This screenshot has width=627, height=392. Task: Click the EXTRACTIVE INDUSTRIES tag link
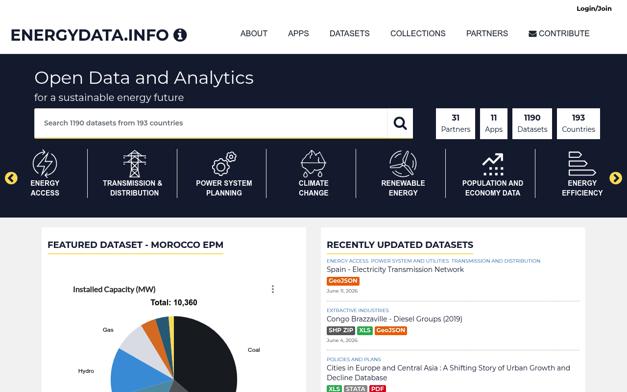point(358,311)
